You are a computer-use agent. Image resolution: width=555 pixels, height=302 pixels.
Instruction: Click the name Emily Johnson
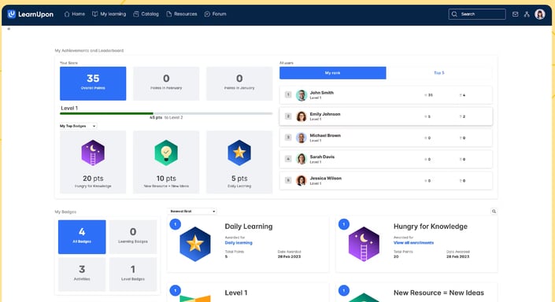(325, 114)
